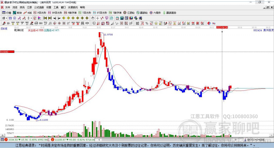
Task: Click the 关注线=8.1555 value
Action: tap(36, 30)
